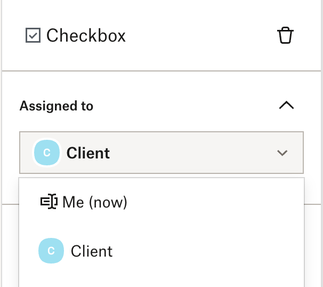This screenshot has width=323, height=287.
Task: Assign field to yourself via Me (now)
Action: pyautogui.click(x=161, y=202)
